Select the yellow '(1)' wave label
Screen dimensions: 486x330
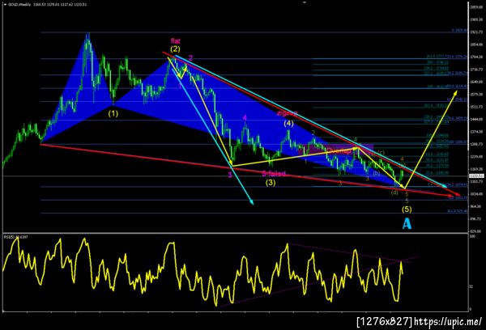[113, 113]
